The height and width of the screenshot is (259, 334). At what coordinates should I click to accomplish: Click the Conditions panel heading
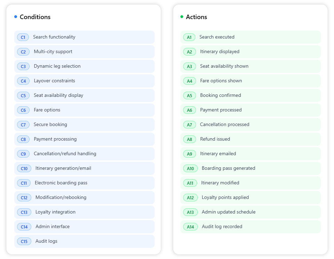point(35,17)
